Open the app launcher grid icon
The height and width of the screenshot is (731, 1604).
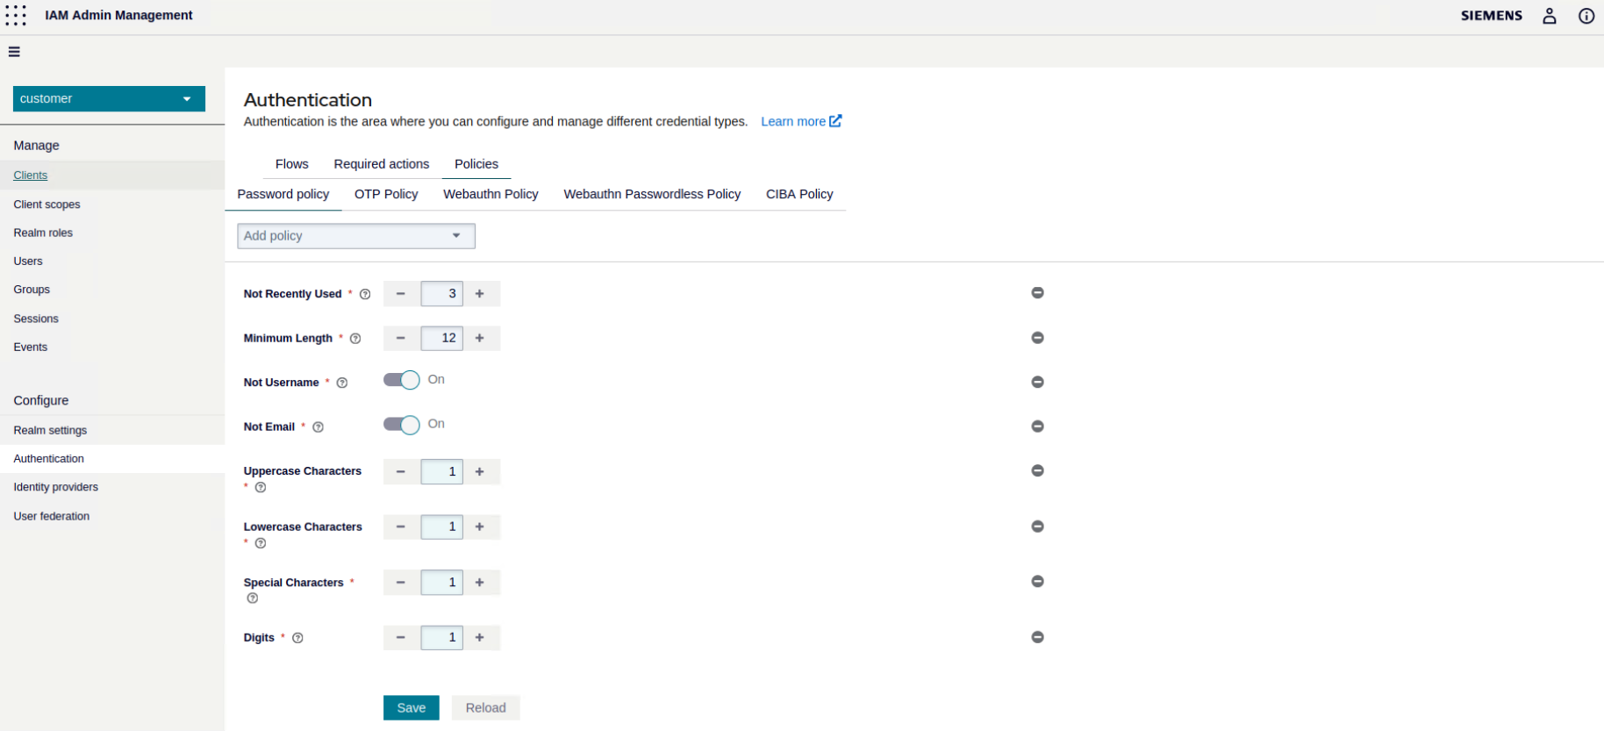pos(16,16)
